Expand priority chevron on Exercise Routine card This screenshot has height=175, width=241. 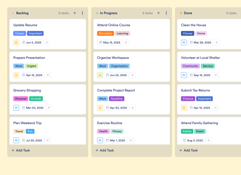pos(100,140)
